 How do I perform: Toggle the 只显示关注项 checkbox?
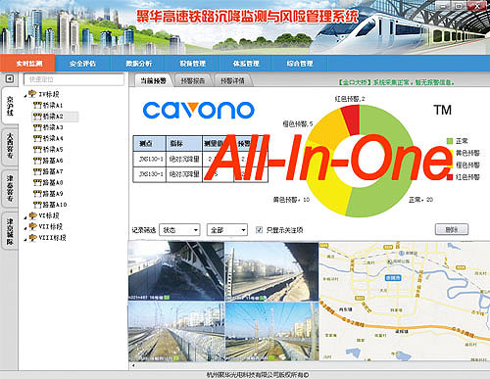pyautogui.click(x=259, y=230)
